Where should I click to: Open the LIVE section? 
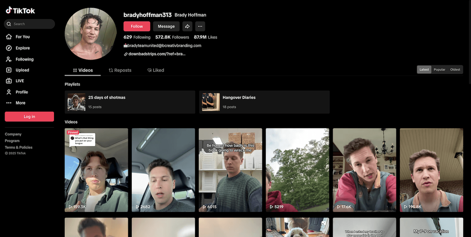pos(19,81)
